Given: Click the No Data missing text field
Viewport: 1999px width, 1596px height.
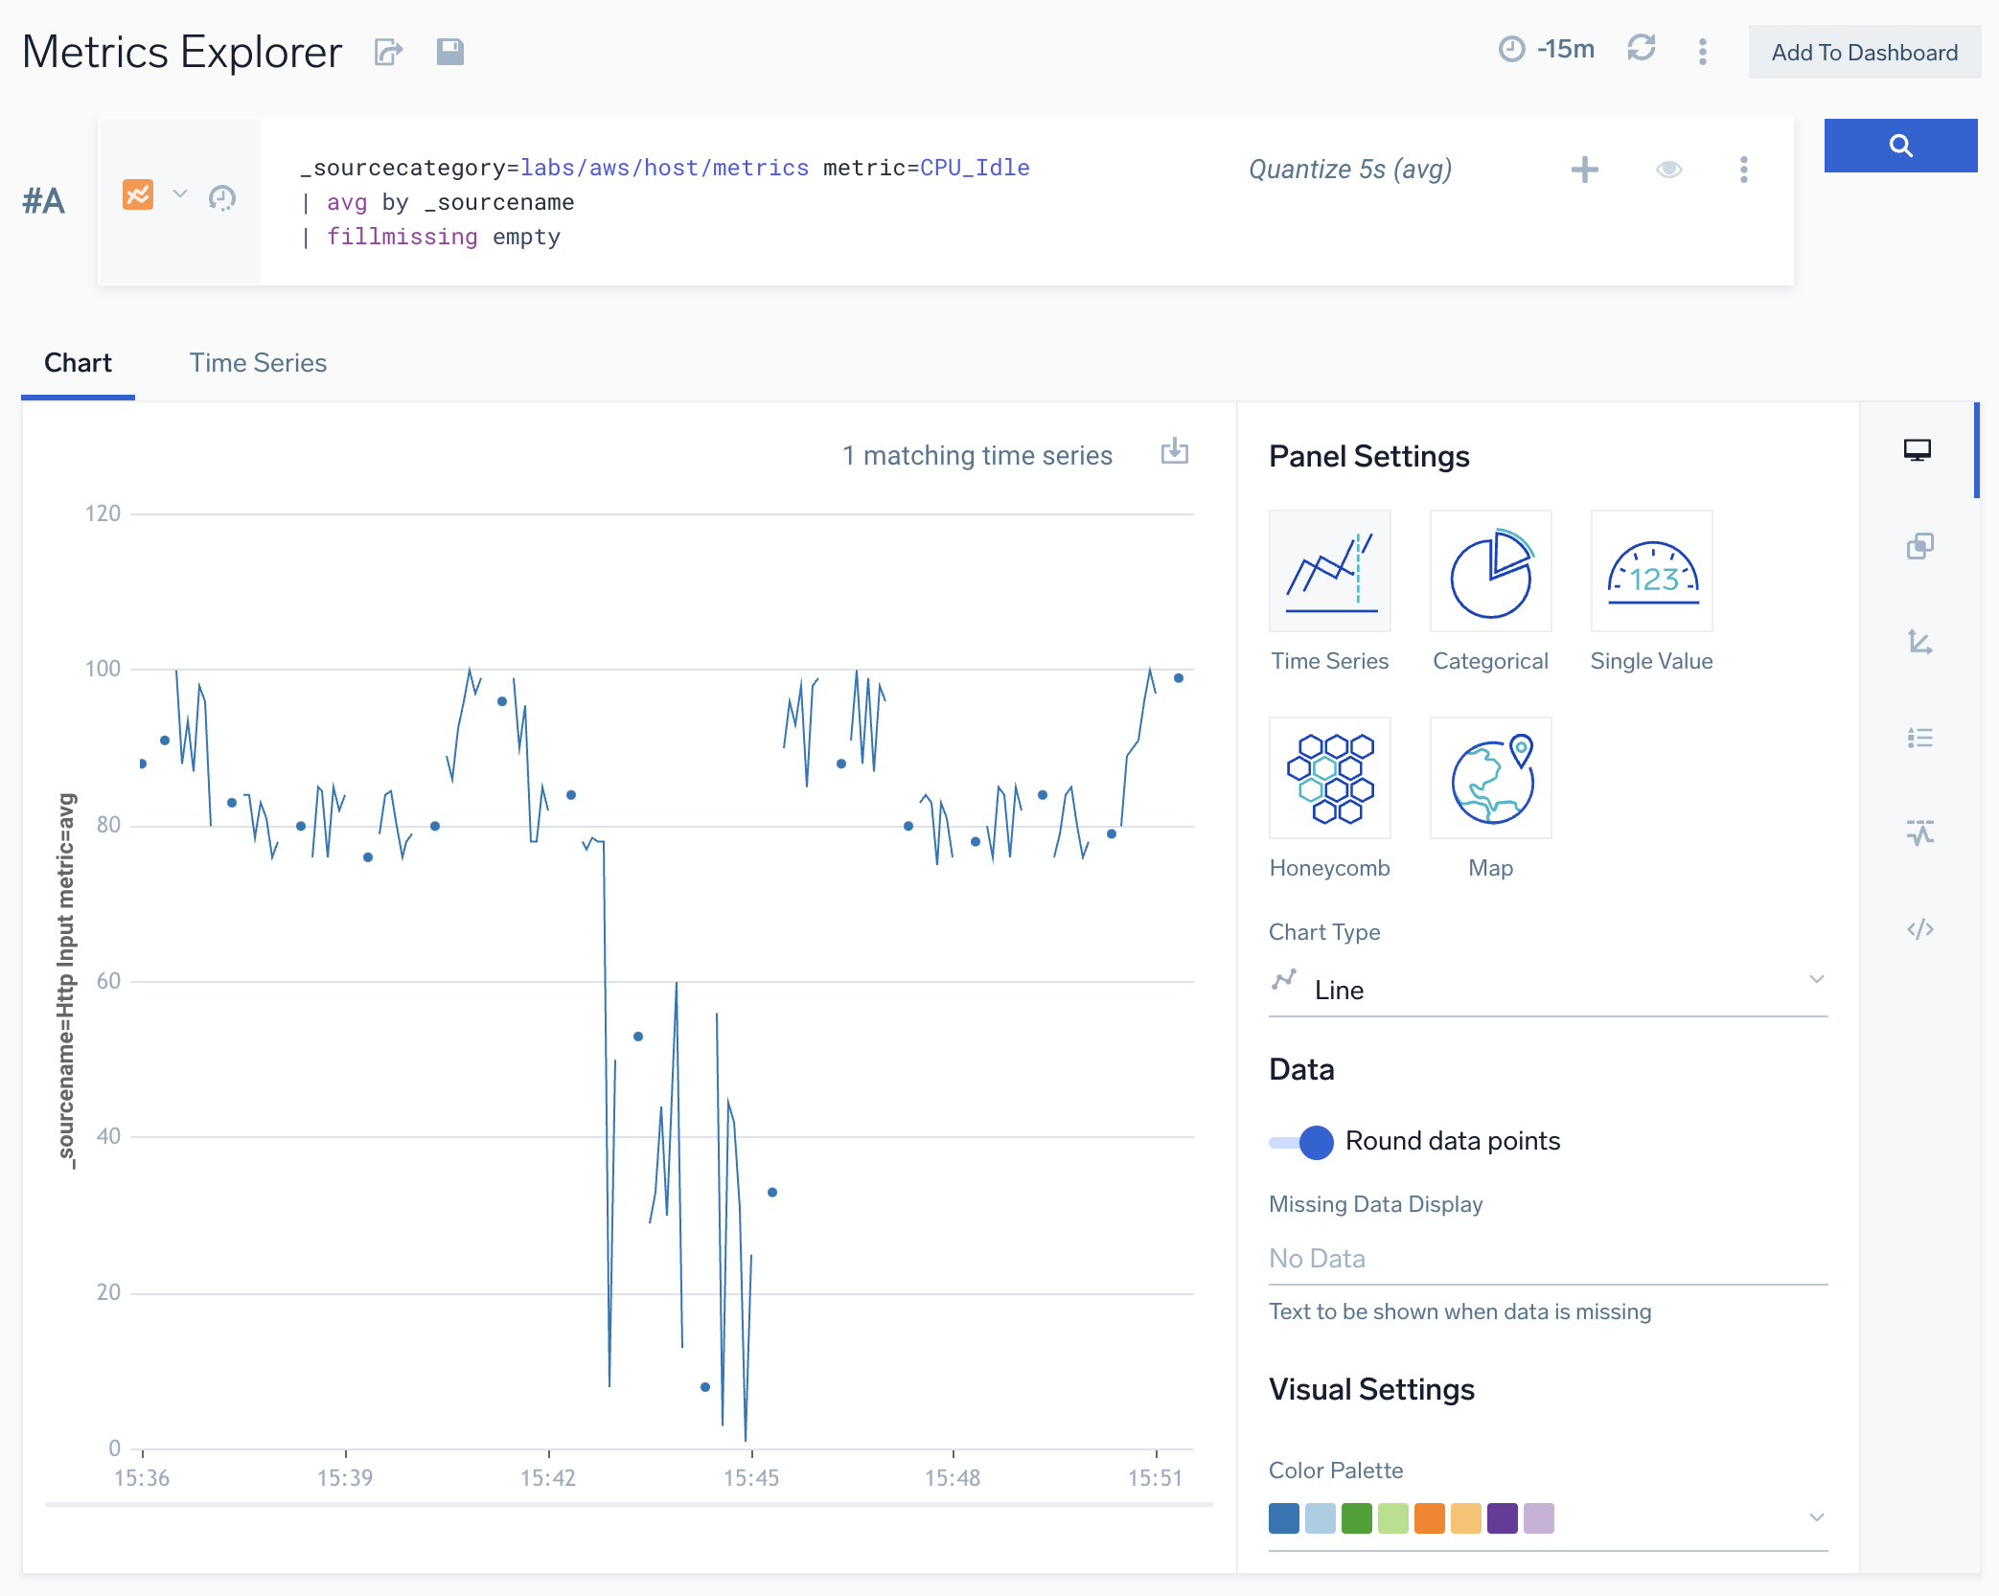Looking at the screenshot, I should (x=1547, y=1259).
